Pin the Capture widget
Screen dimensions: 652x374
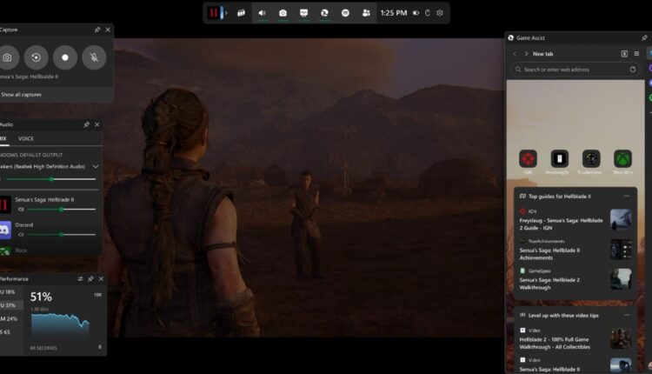96,30
